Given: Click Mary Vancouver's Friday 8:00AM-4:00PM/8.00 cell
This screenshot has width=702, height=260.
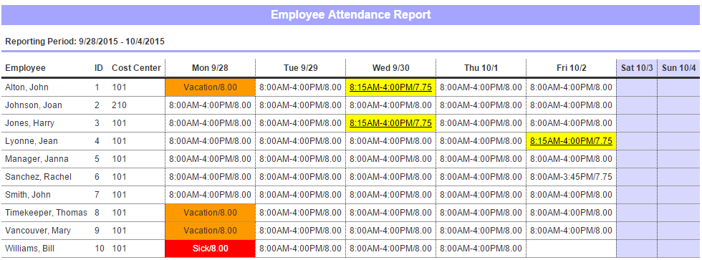Looking at the screenshot, I should click(x=571, y=231).
